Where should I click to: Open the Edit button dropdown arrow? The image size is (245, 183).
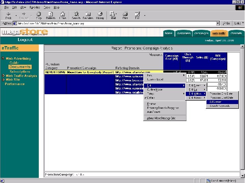[x=145, y=16]
